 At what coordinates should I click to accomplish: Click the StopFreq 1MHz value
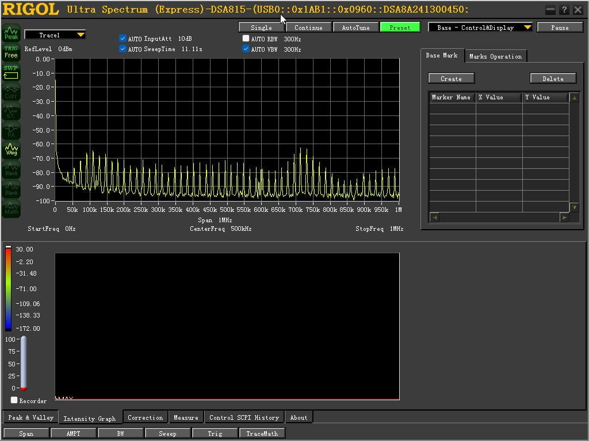(397, 229)
